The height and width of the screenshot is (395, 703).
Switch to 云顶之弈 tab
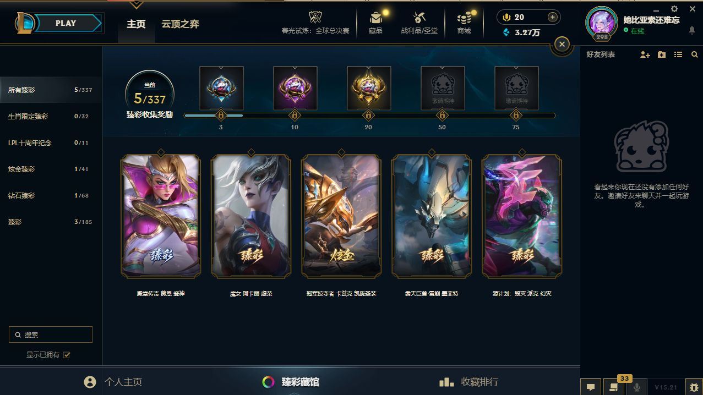tap(180, 24)
